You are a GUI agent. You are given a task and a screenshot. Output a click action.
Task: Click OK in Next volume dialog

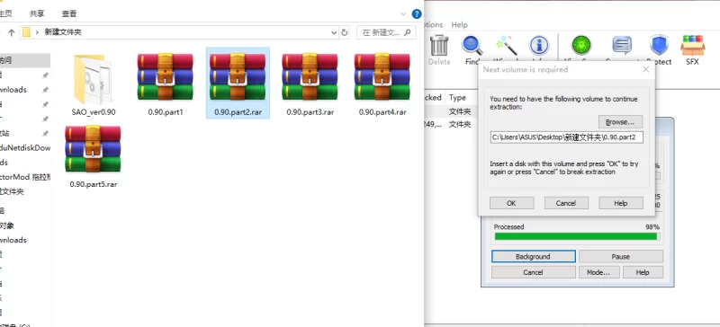(511, 203)
